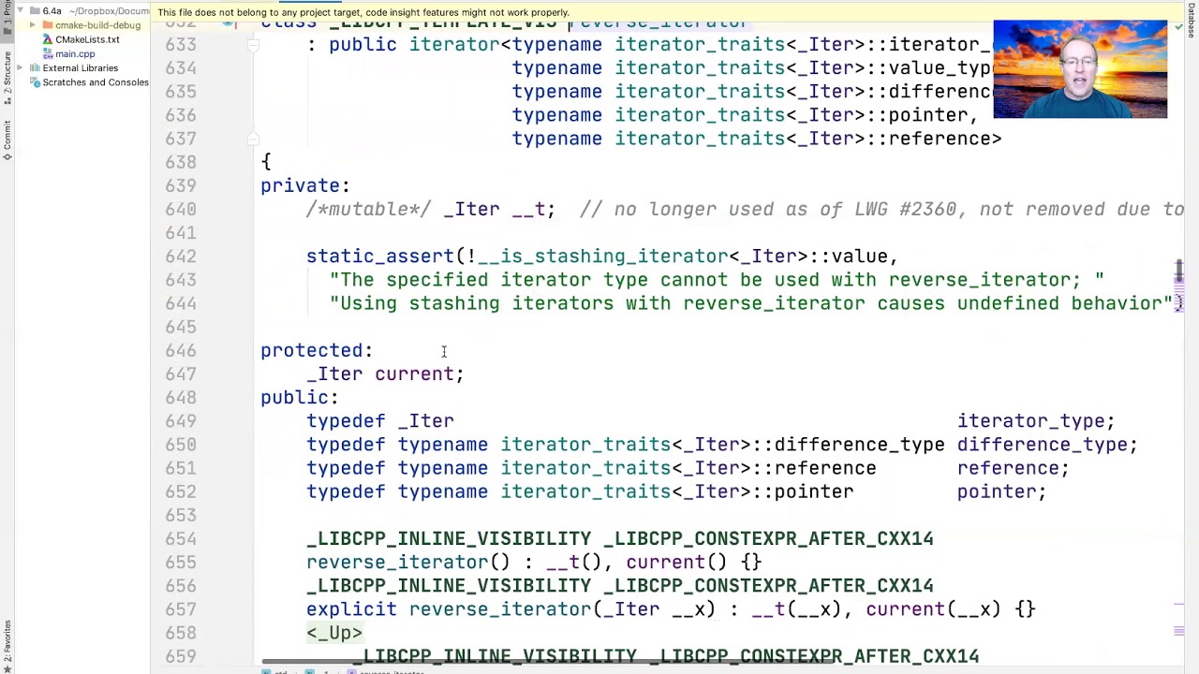Viewport: 1199px width, 674px height.
Task: Click 'pointer;' typedef name on line 652
Action: 1002,491
